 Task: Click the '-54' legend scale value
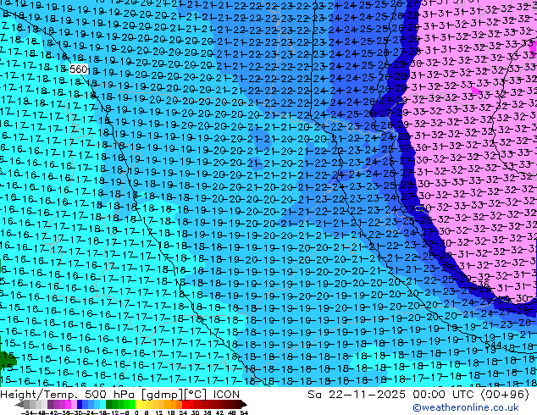[27, 413]
